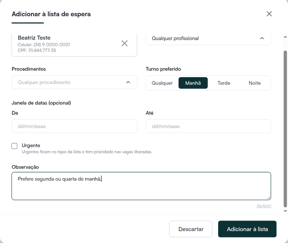This screenshot has width=288, height=243.
Task: Click the dialog's vertical scrollbar thumb
Action: coord(285,129)
